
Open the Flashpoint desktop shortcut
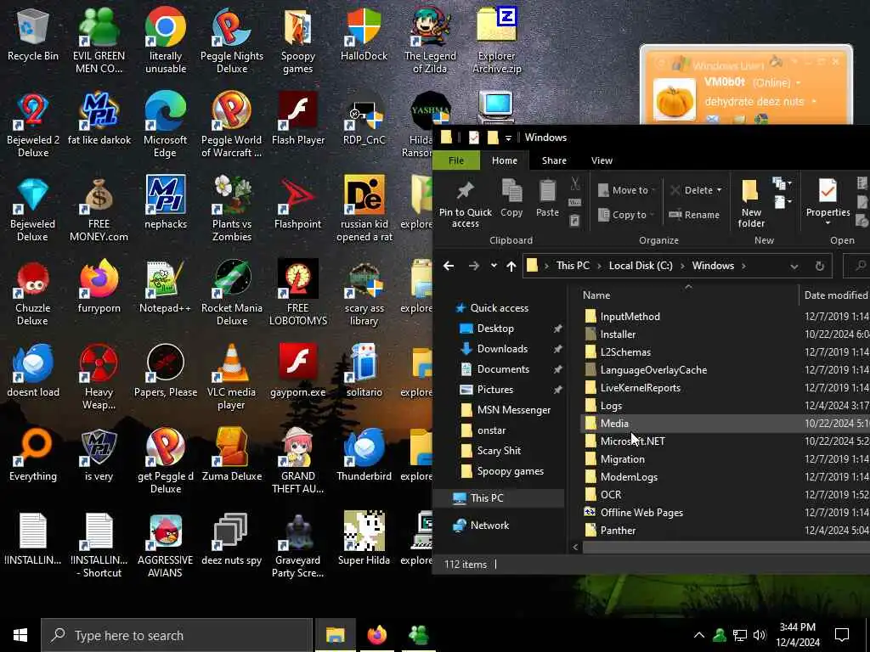tap(298, 204)
